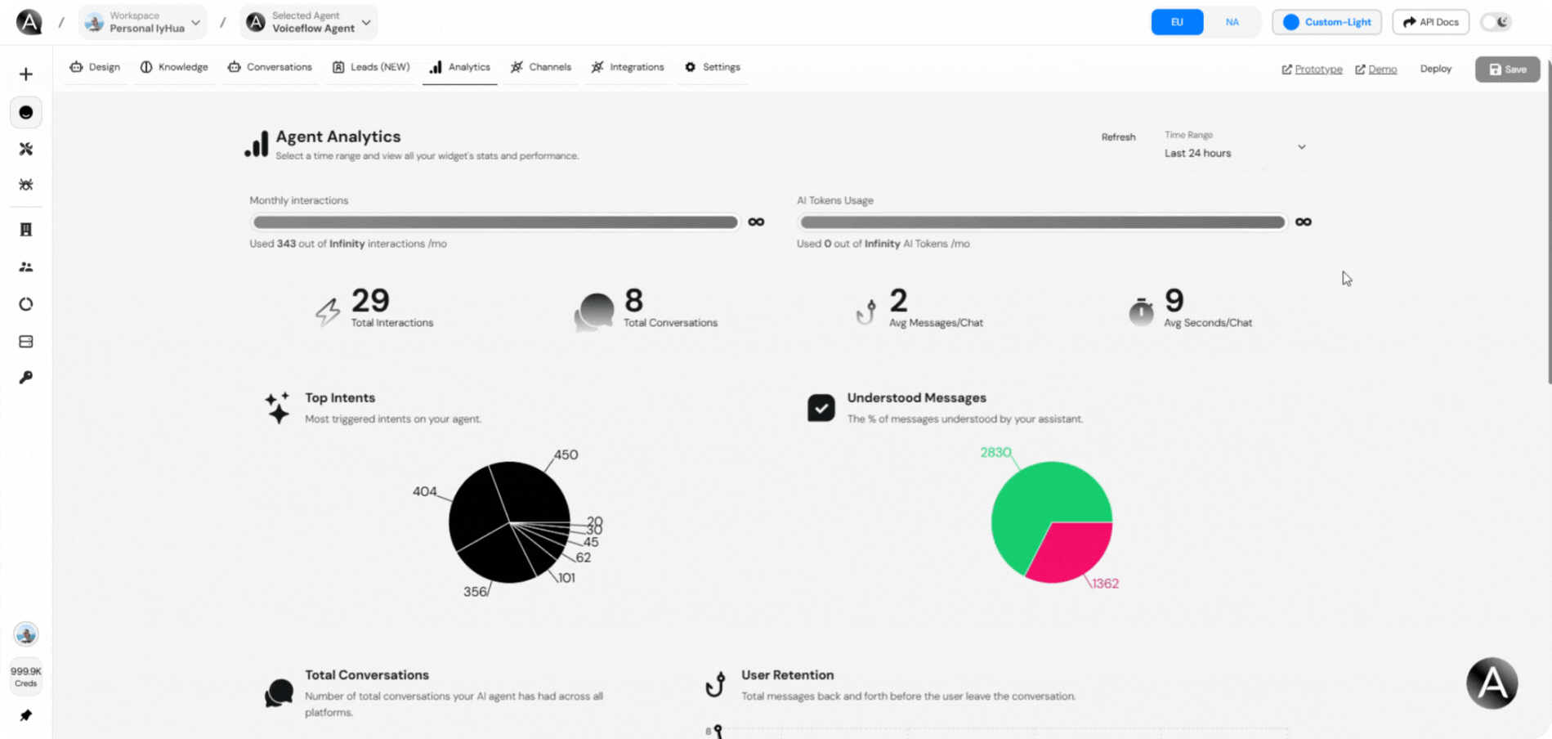Click the plus icon in left sidebar
Viewport: 1552px width, 739px height.
[26, 74]
